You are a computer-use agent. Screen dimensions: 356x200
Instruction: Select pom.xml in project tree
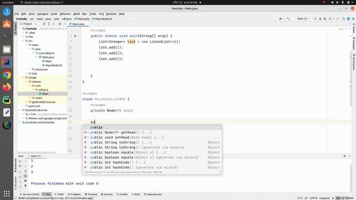point(34,106)
